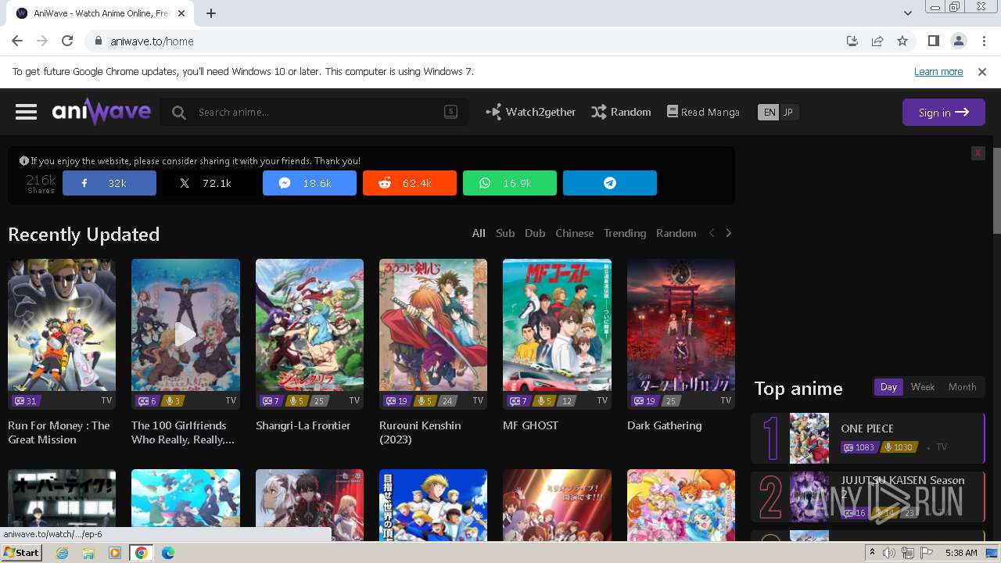Open Random anime link in header
Viewport: 1001px width, 563px height.
coord(621,112)
